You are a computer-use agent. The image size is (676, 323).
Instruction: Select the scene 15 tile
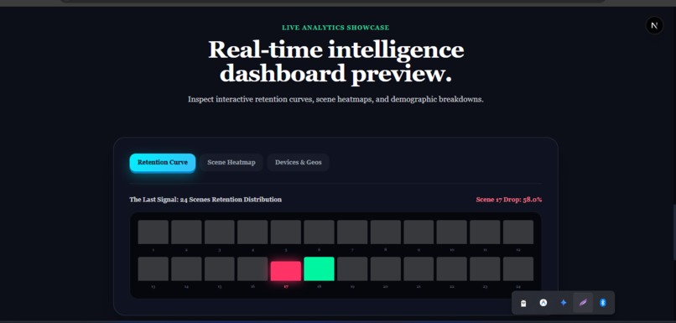220,268
